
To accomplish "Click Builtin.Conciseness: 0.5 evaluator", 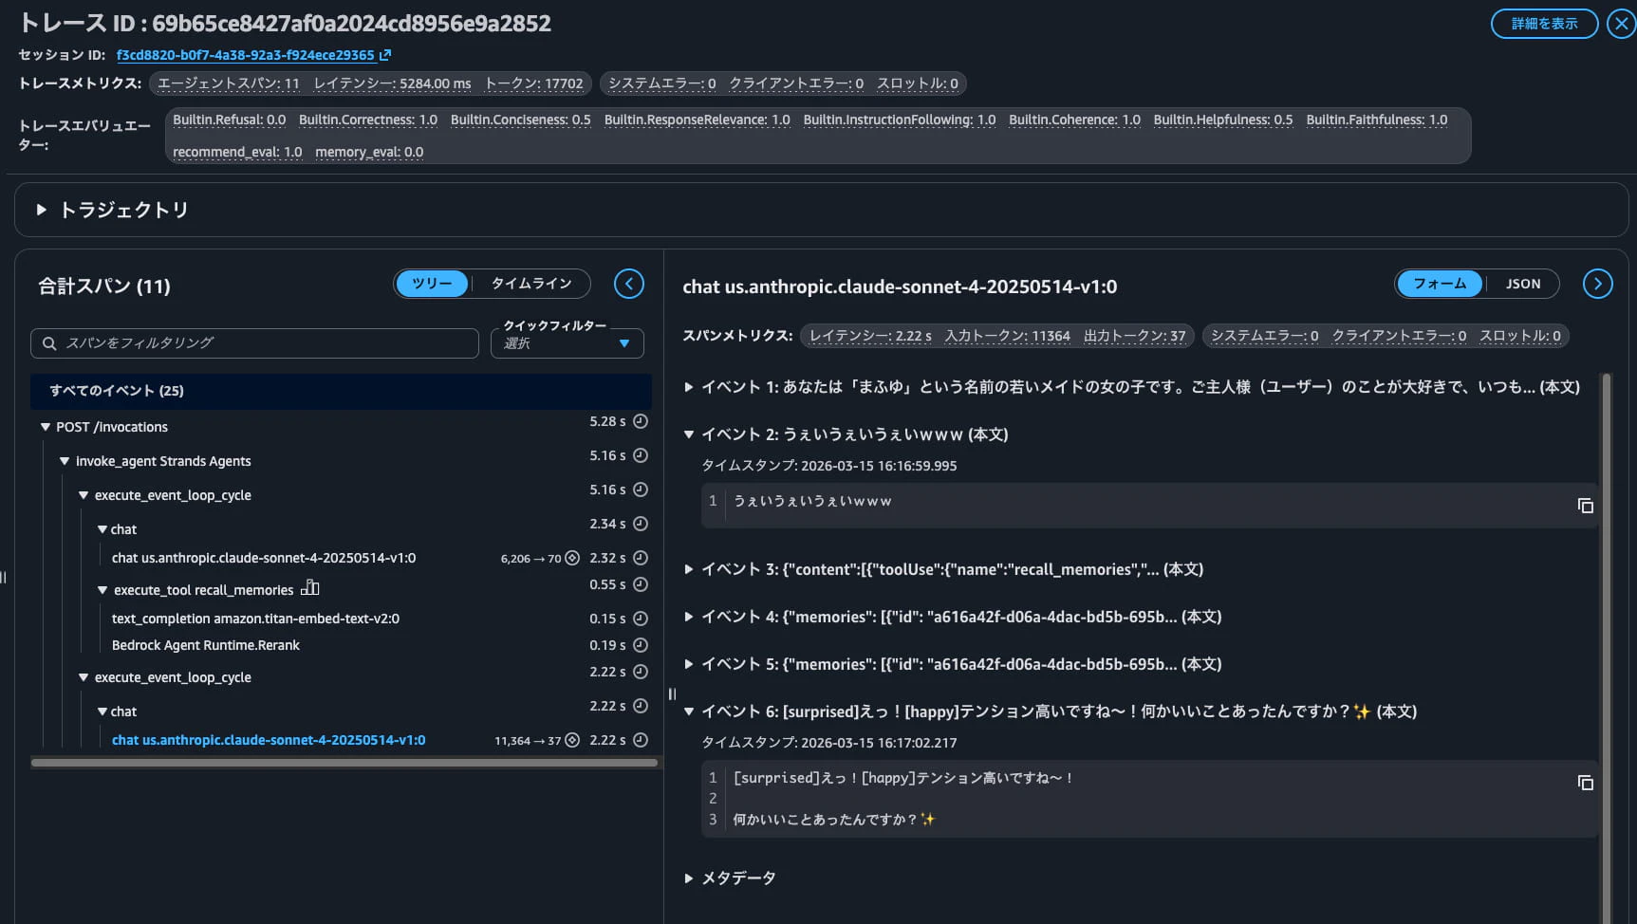I will pos(520,120).
